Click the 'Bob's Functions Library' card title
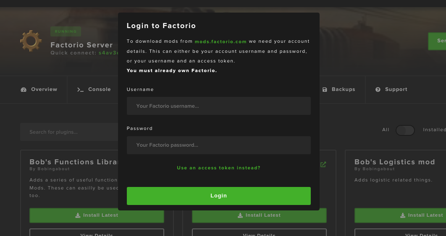 pyautogui.click(x=74, y=162)
